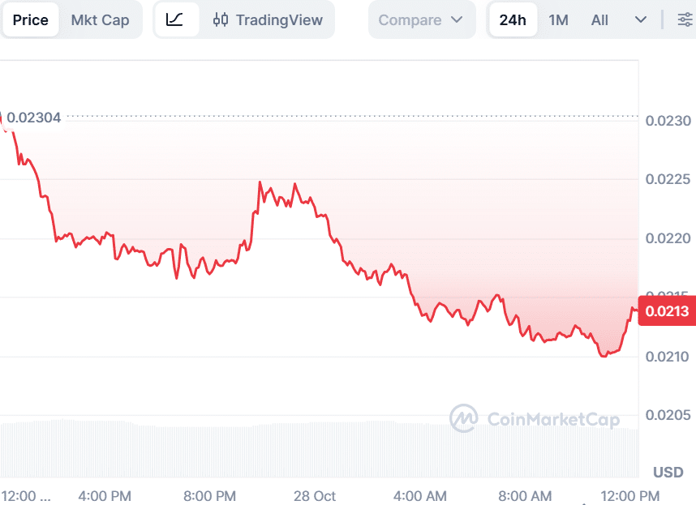Image resolution: width=696 pixels, height=505 pixels.
Task: Click the 8:00 PM time axis label
Action: tap(210, 496)
